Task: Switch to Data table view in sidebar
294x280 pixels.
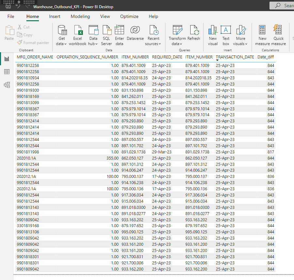Action: pos(7,72)
